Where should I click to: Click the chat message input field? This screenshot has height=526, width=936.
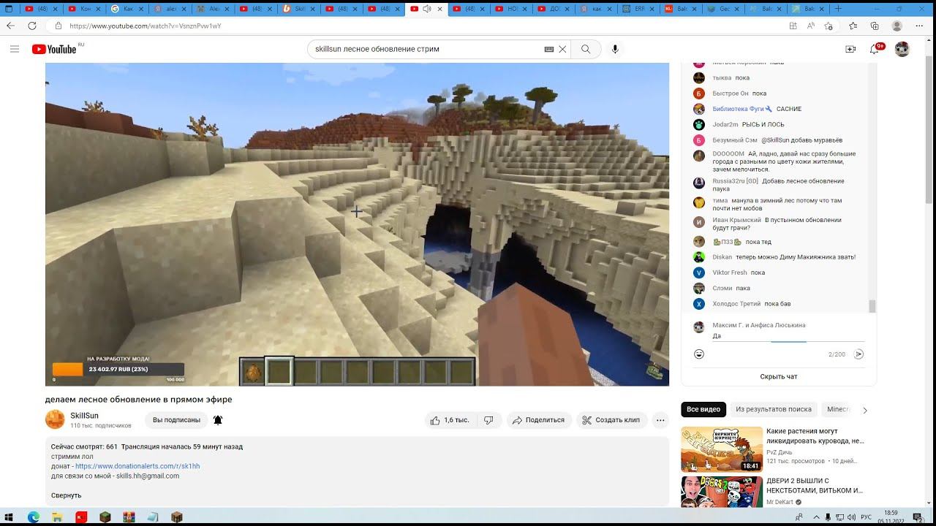click(x=788, y=336)
